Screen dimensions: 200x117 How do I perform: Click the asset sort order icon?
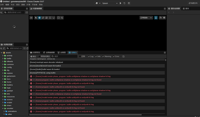coord(4,48)
